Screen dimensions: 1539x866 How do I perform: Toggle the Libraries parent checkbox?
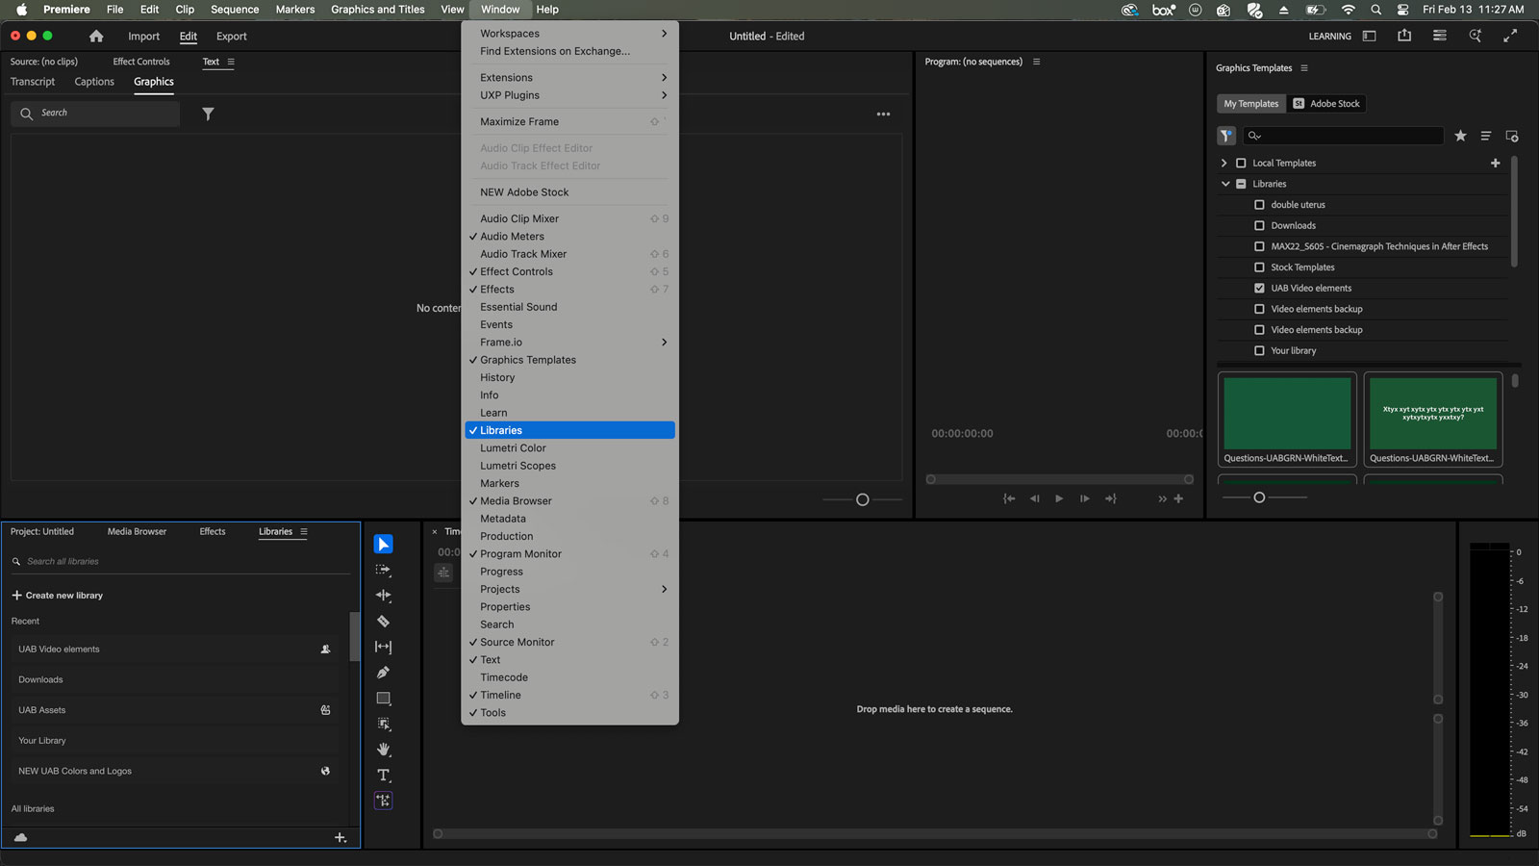[x=1241, y=184]
